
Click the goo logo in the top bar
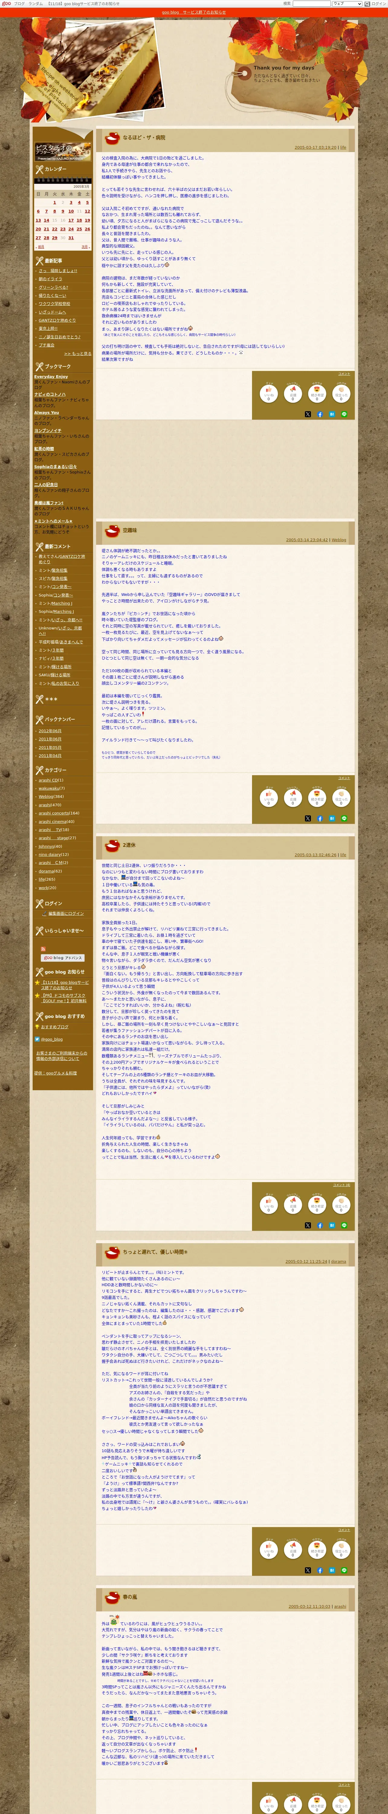(6, 4)
